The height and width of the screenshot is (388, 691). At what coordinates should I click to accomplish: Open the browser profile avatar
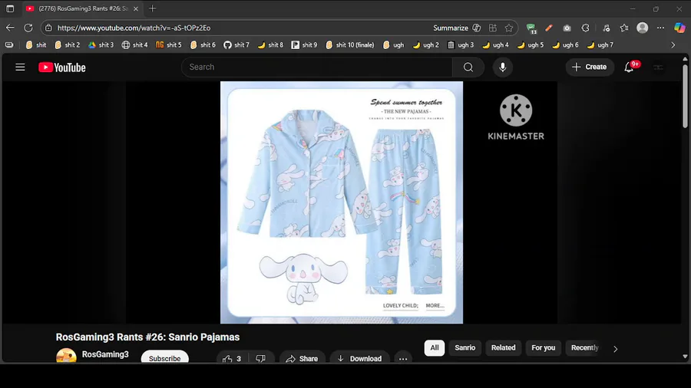click(643, 28)
